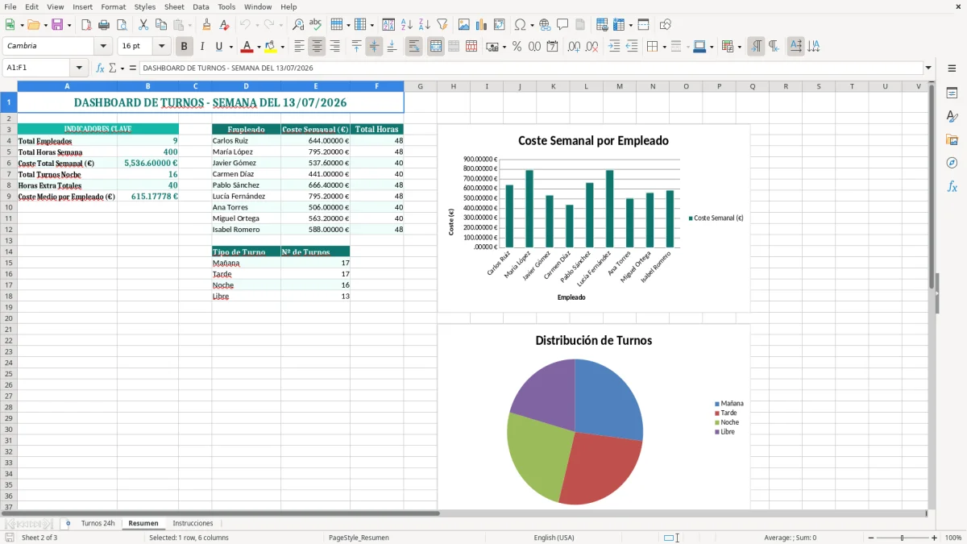Toggle Wrap Text
967x544 pixels.
pos(414,47)
